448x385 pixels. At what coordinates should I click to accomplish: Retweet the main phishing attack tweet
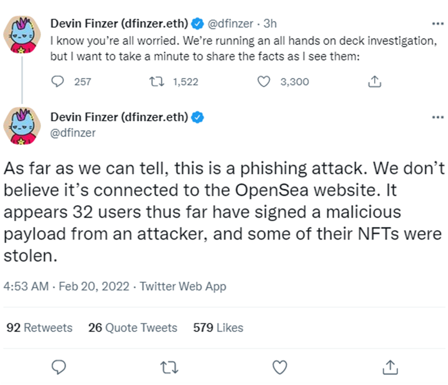tap(169, 368)
